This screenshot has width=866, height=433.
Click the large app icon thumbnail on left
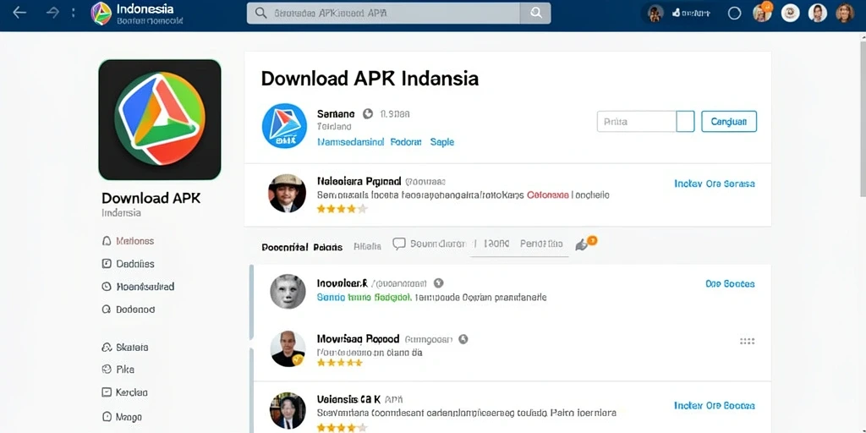160,119
